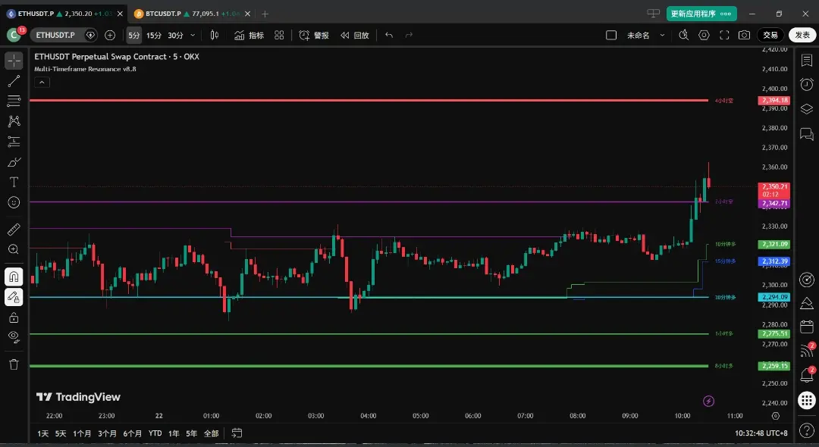Toggle hide all drawings eye icon
This screenshot has width=819, height=447.
[x=14, y=337]
